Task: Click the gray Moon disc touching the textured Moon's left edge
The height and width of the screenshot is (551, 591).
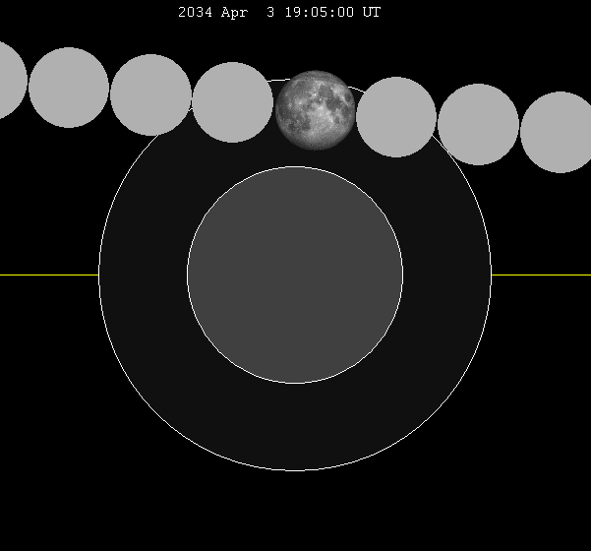Action: (x=232, y=102)
